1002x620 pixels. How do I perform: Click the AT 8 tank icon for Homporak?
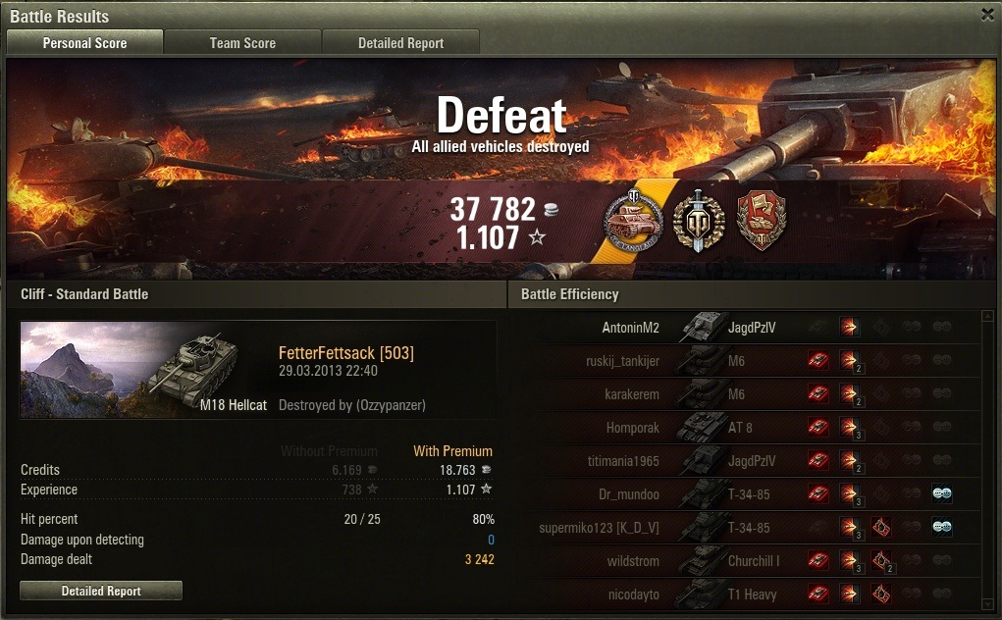click(701, 427)
